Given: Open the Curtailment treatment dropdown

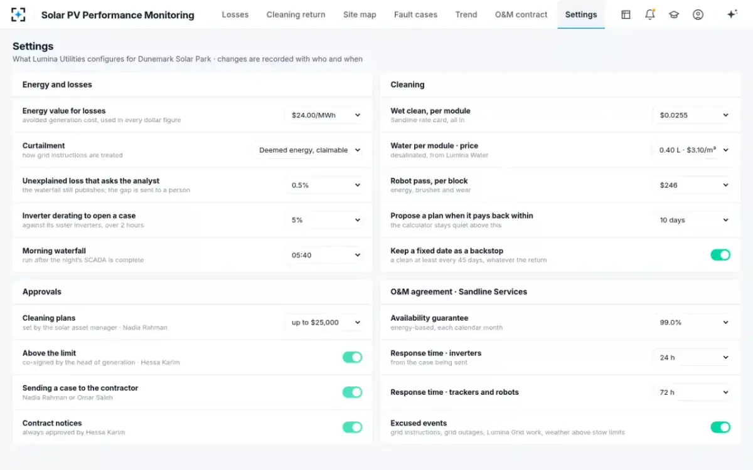Looking at the screenshot, I should pos(307,150).
